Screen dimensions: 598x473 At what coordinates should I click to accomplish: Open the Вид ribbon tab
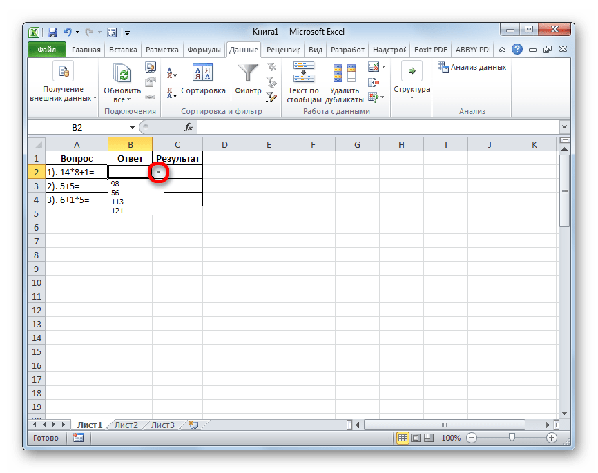(x=316, y=50)
